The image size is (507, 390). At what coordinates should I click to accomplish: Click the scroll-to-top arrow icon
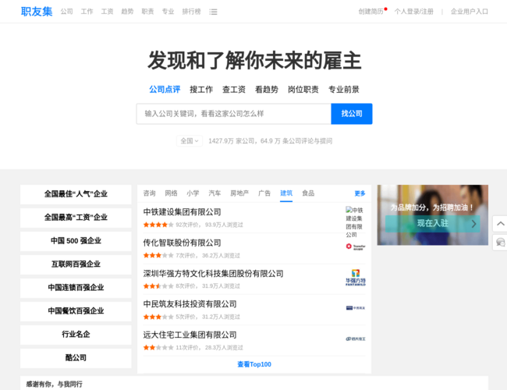point(500,224)
